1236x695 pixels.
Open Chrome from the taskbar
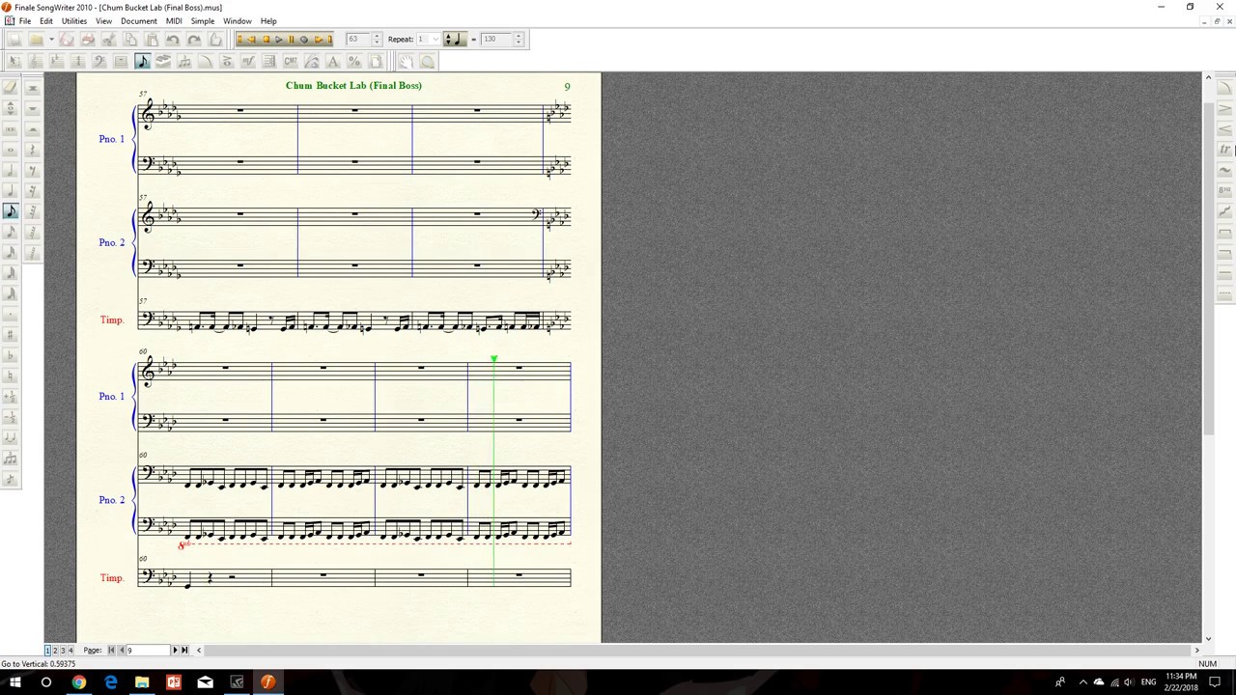pyautogui.click(x=78, y=682)
